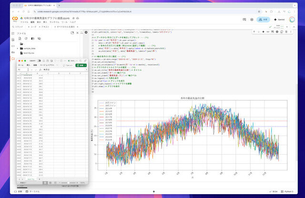305x198 pixels.
Task: Move cell down with arrow icon
Action: point(259,32)
